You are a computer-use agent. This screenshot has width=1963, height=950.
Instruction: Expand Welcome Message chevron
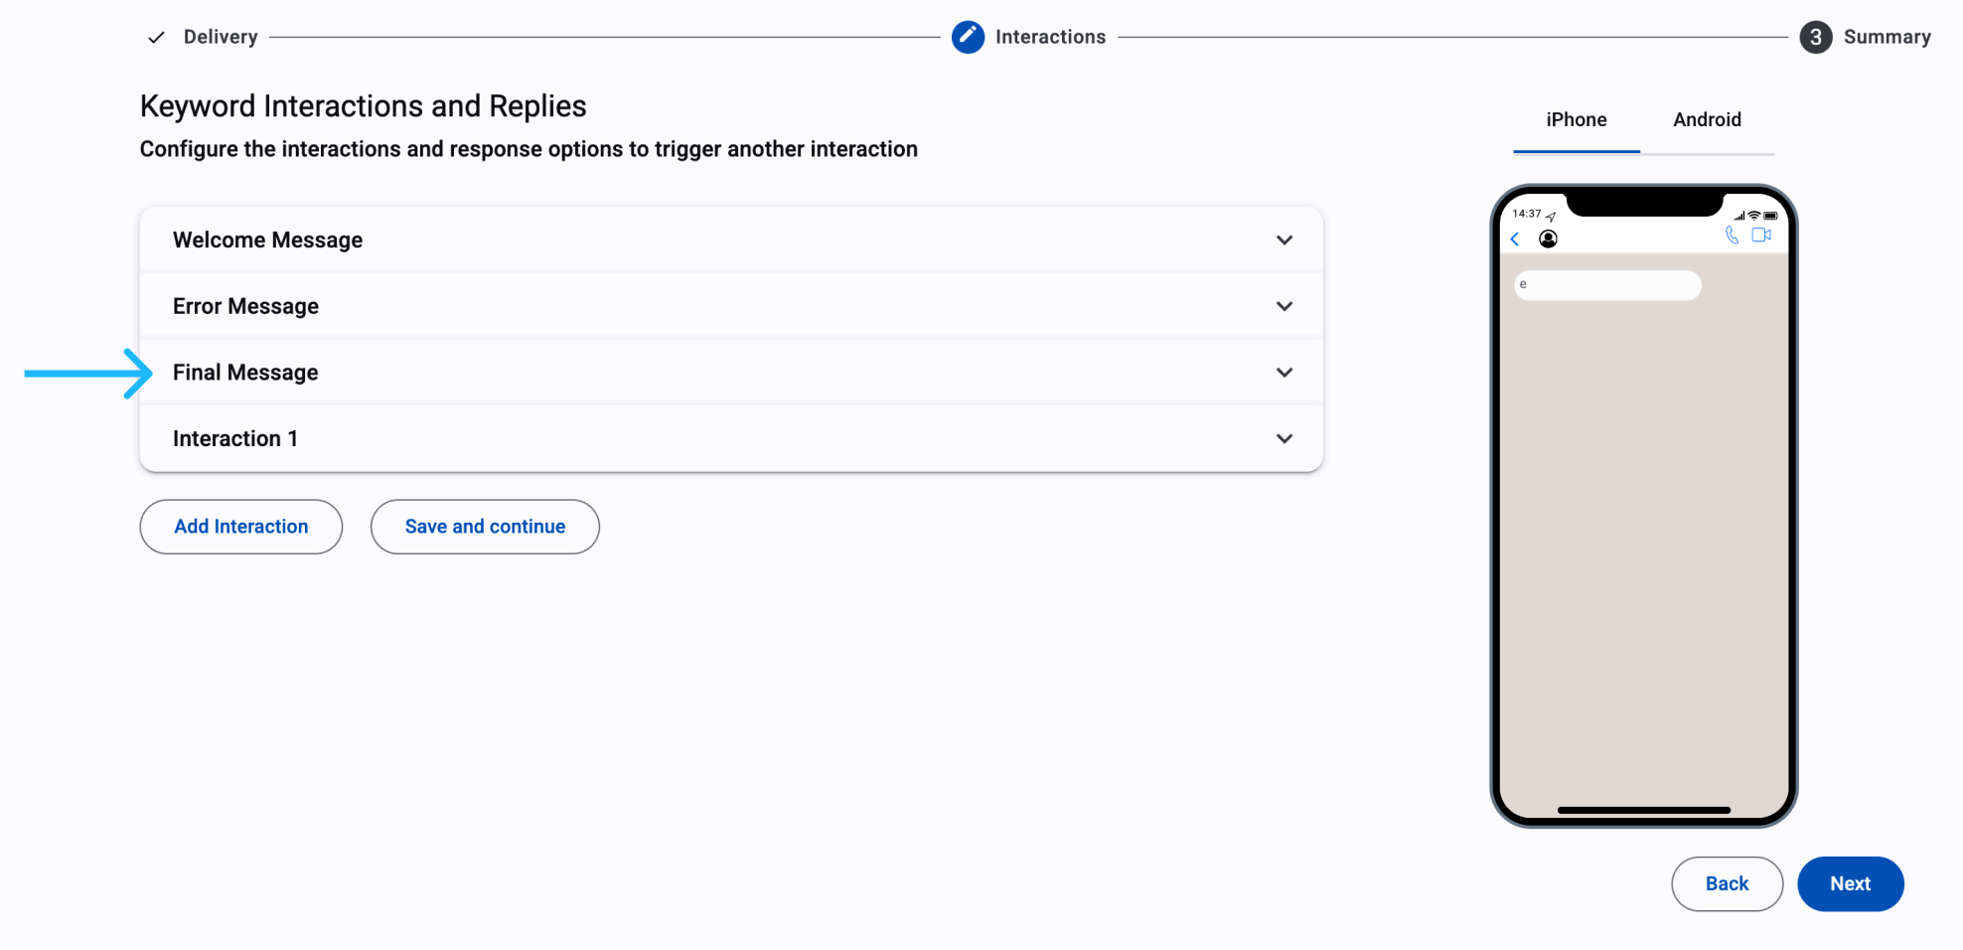click(1284, 240)
